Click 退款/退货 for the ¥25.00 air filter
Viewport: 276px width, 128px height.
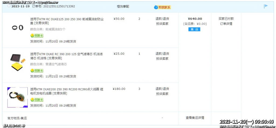(162, 54)
